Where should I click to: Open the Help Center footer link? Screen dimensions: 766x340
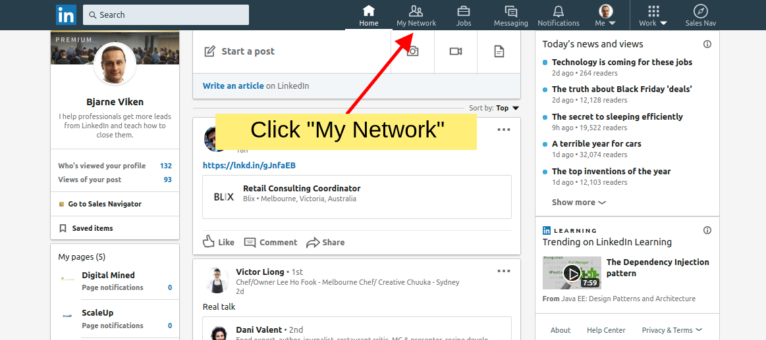pos(606,330)
